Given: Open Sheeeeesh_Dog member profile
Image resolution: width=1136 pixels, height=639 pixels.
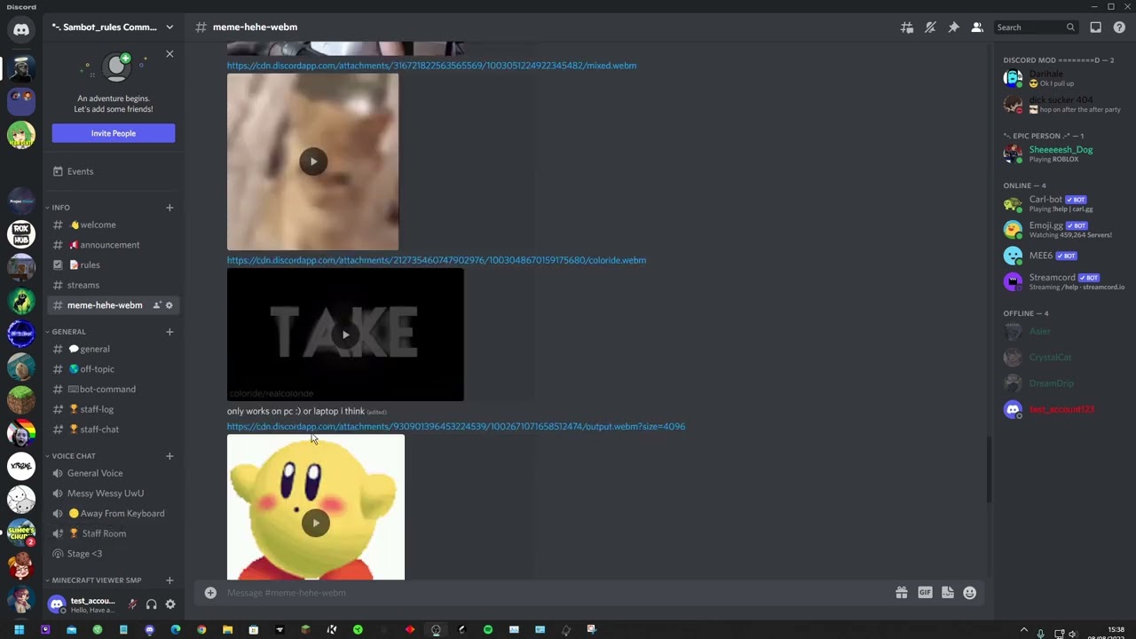Looking at the screenshot, I should click(x=1063, y=154).
